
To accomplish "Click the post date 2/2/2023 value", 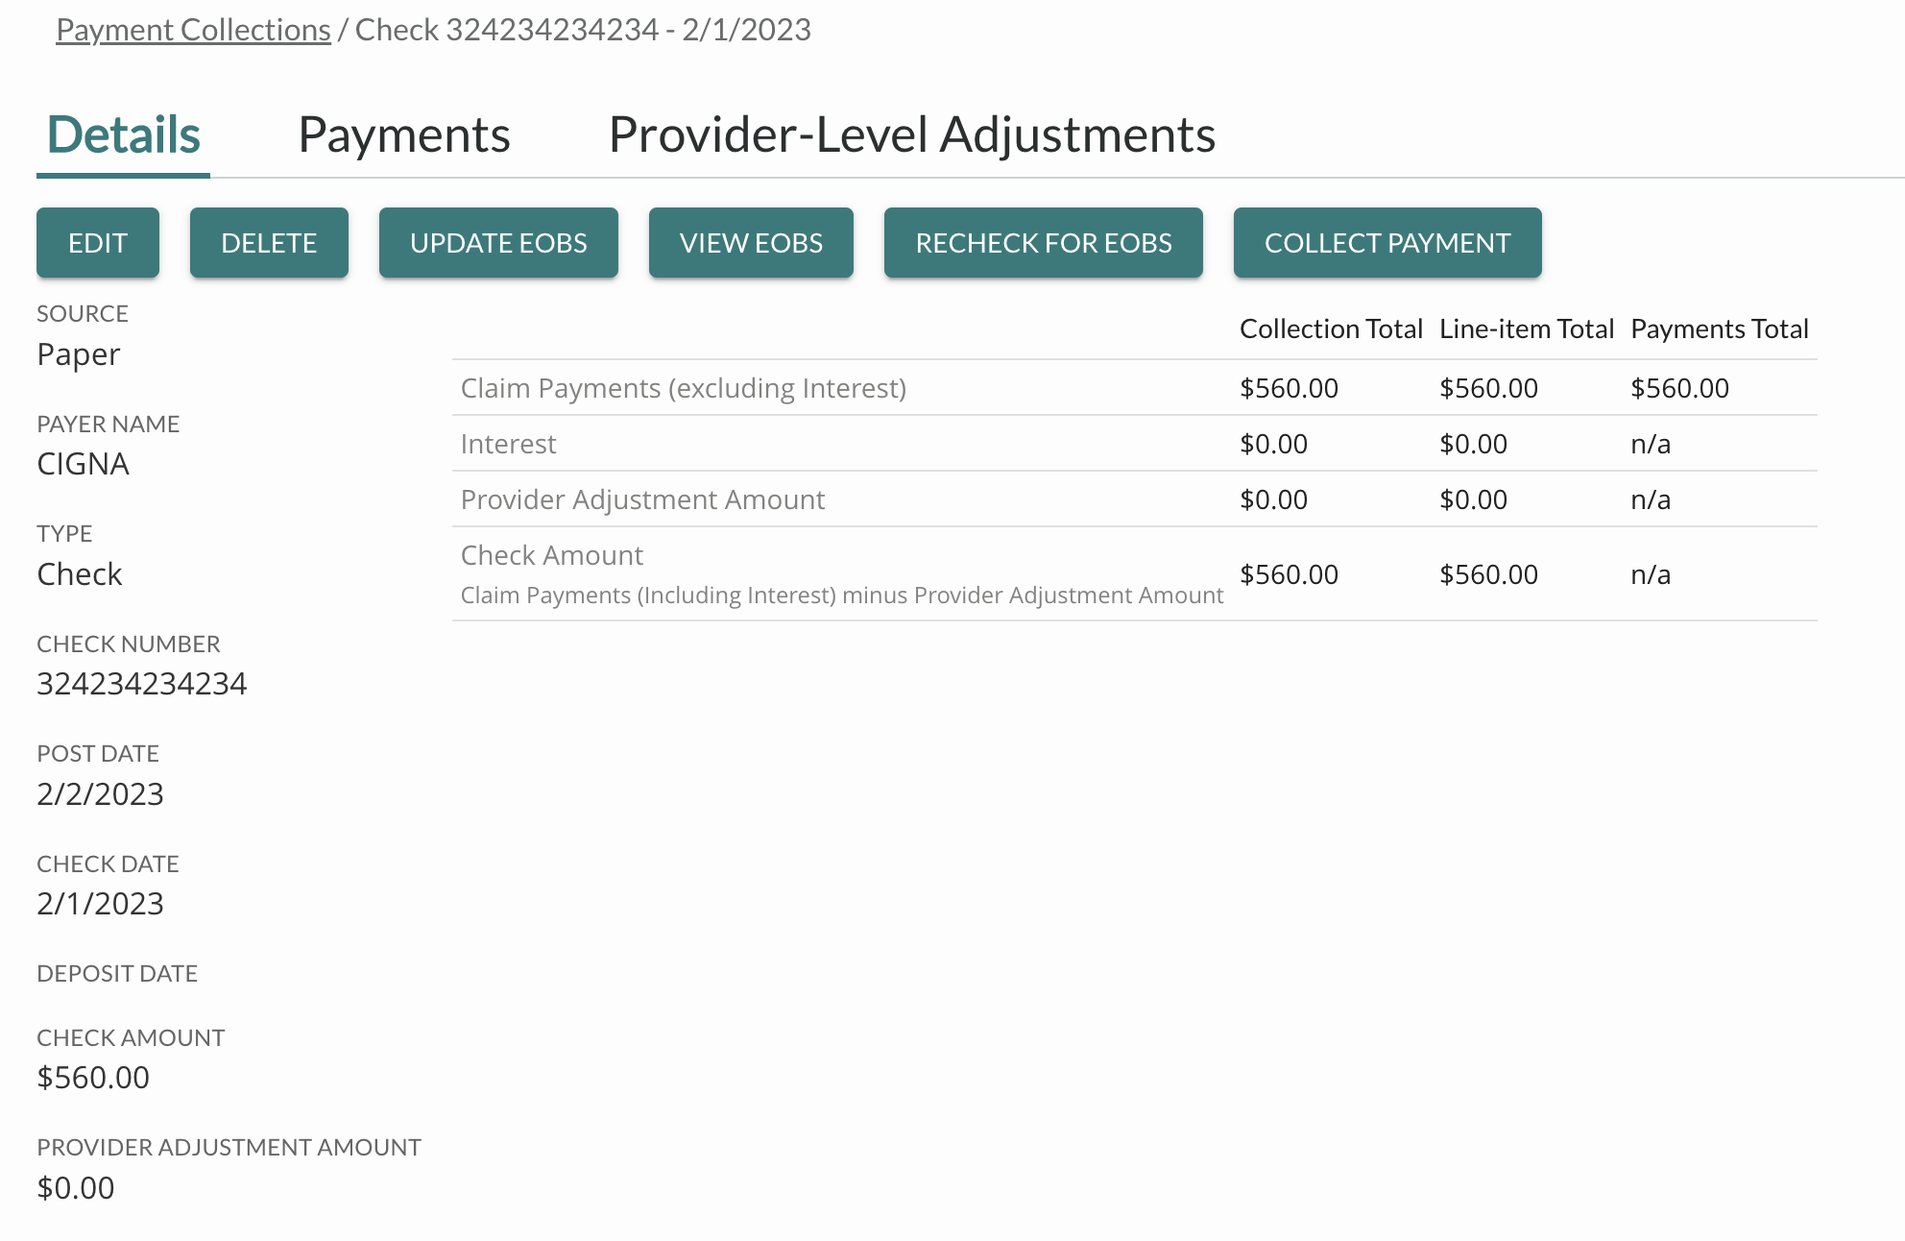I will [x=100, y=794].
